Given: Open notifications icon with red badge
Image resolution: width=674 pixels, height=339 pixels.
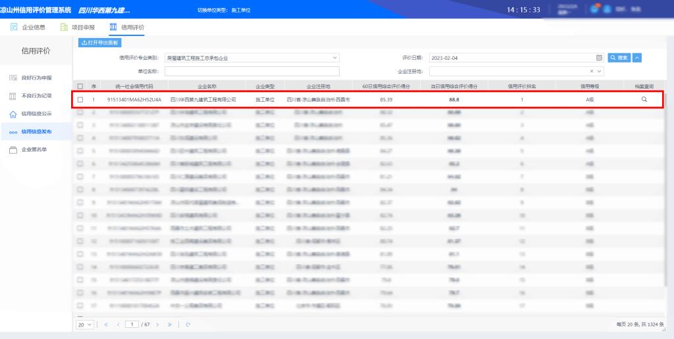Looking at the screenshot, I should pos(594,9).
